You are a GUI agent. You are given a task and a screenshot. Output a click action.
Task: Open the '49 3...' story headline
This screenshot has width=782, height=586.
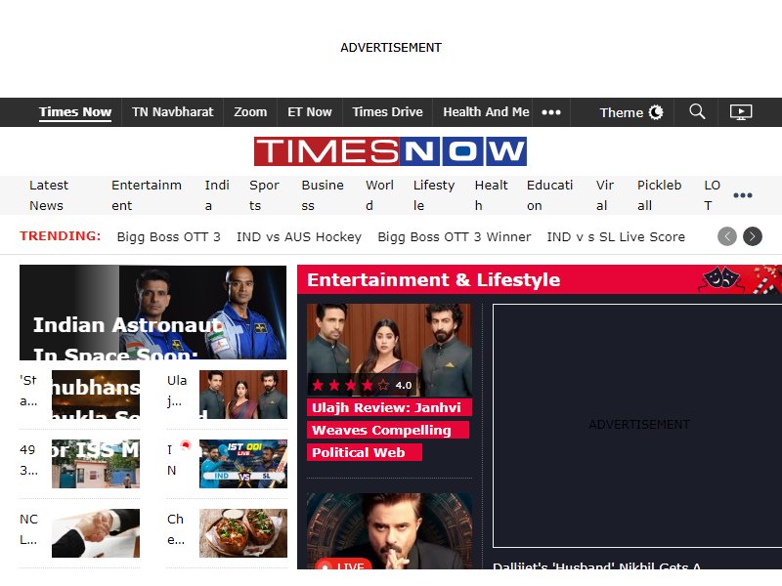pyautogui.click(x=28, y=460)
